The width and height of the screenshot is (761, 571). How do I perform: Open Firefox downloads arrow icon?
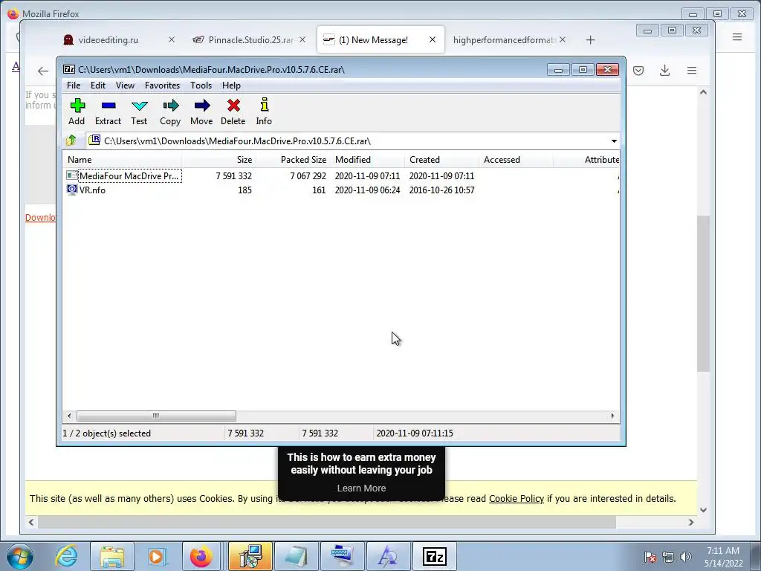point(665,71)
